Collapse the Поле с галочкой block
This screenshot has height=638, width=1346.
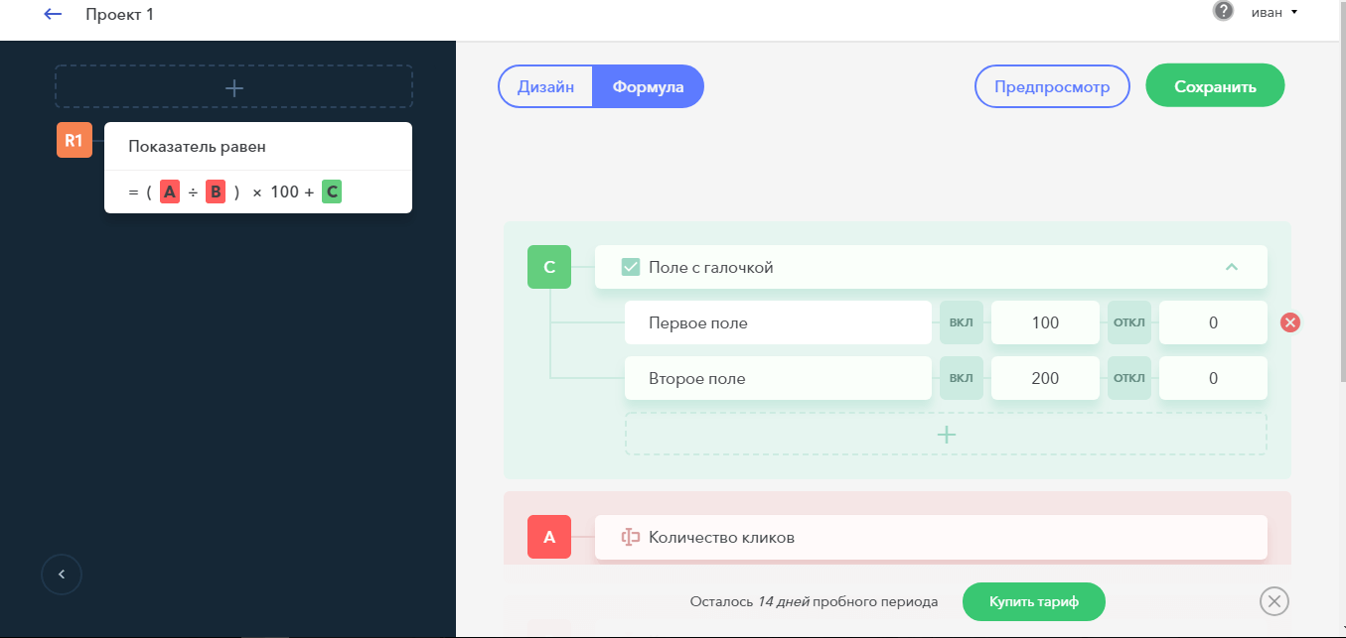coord(1232,267)
